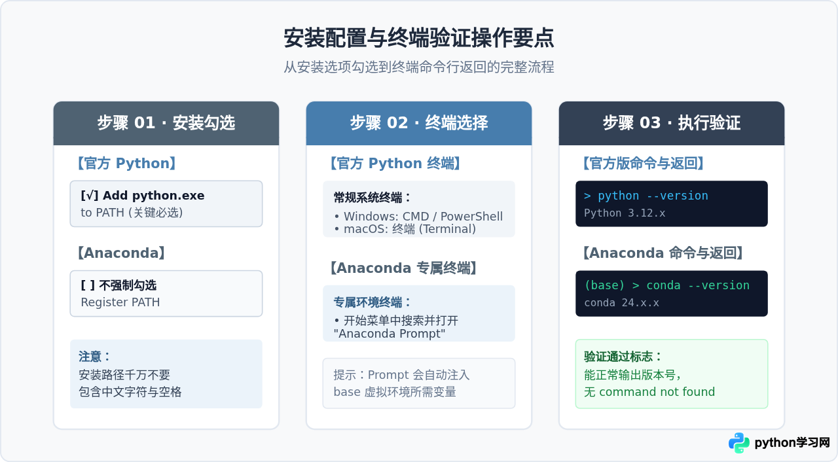Viewport: 838px width, 462px height.
Task: Click the > python --version command line
Action: pos(646,196)
